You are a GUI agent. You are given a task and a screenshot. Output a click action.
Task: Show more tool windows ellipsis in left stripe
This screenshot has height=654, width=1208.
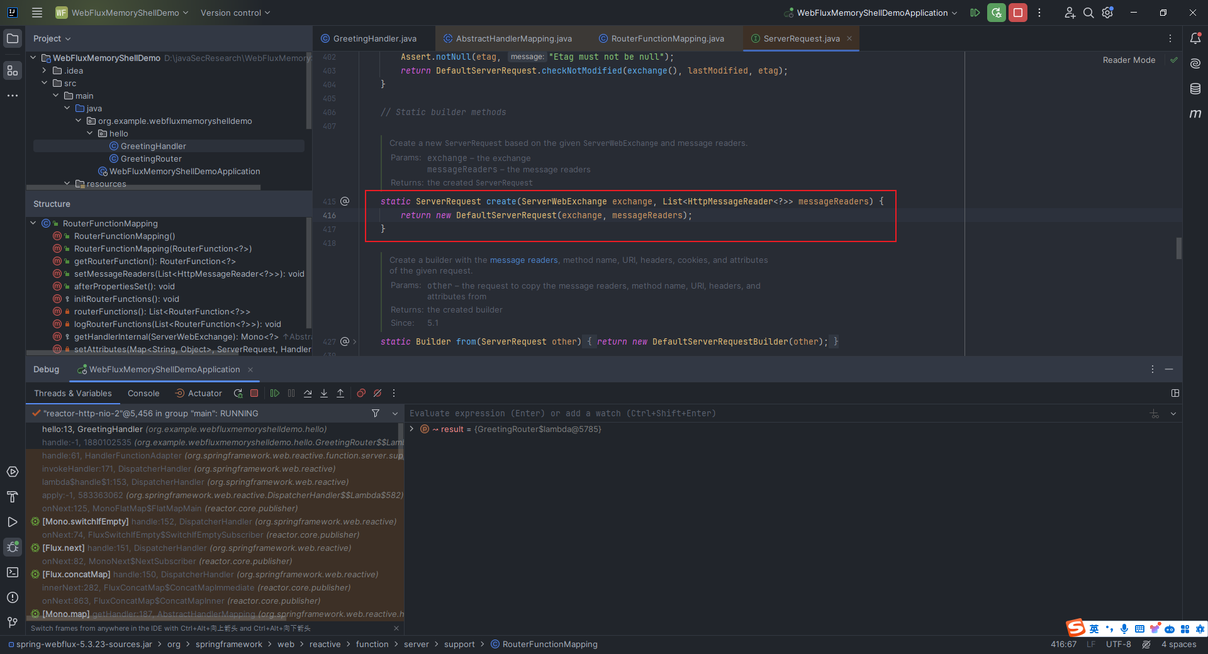pyautogui.click(x=13, y=96)
